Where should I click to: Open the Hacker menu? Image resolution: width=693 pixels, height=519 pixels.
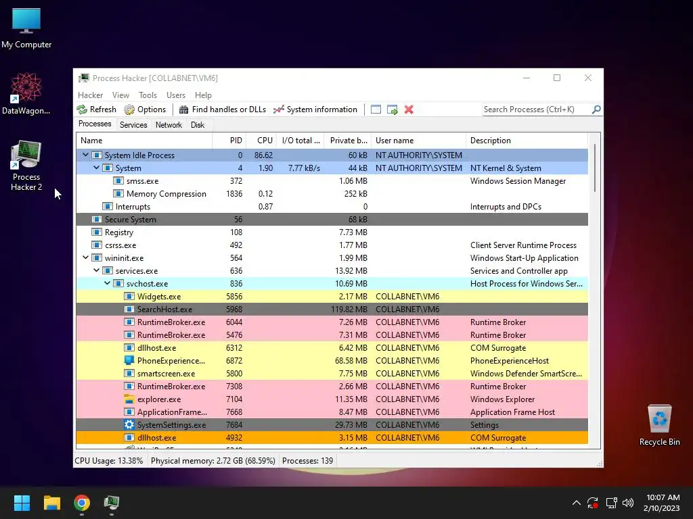pyautogui.click(x=90, y=95)
